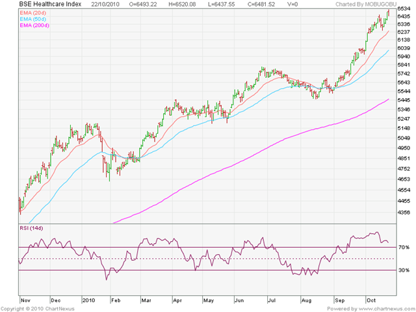Click the Mar month axis label
Viewport: 416px width, 312px height.
click(x=146, y=300)
